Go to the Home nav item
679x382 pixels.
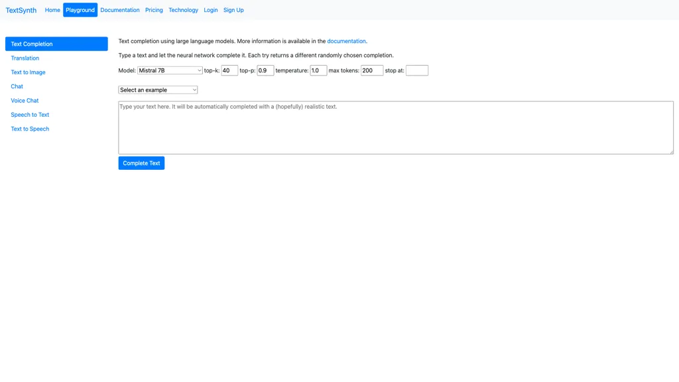52,10
